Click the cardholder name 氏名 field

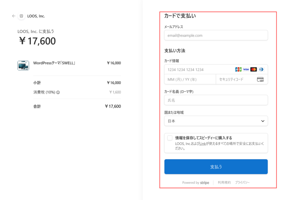click(x=216, y=100)
